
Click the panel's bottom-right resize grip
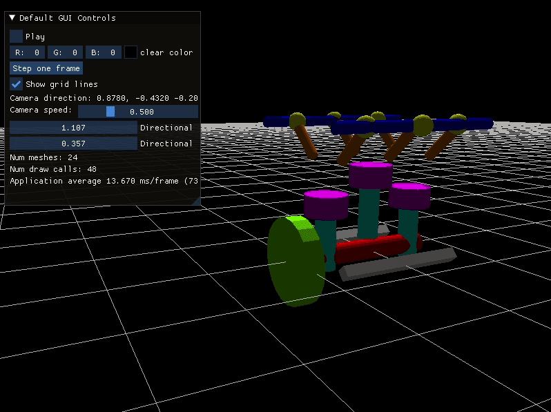tap(195, 201)
